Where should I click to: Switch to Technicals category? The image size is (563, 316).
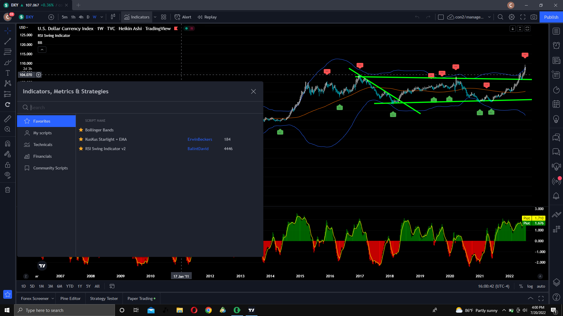coord(43,145)
